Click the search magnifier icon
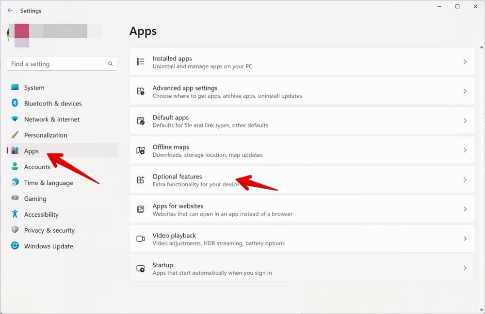 click(111, 63)
